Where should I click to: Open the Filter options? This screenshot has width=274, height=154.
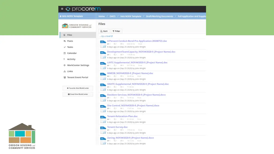[116, 31]
